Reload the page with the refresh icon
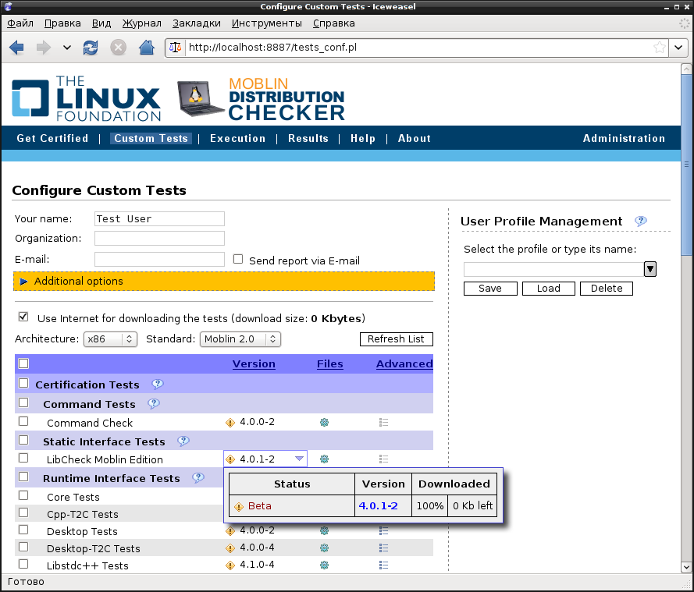 coord(91,48)
